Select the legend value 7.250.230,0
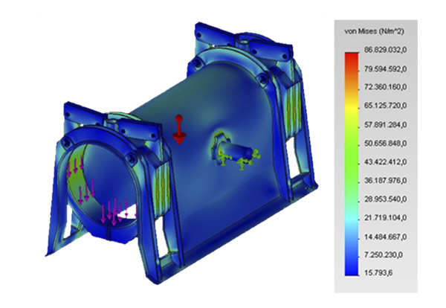The image size is (446, 308). point(384,254)
